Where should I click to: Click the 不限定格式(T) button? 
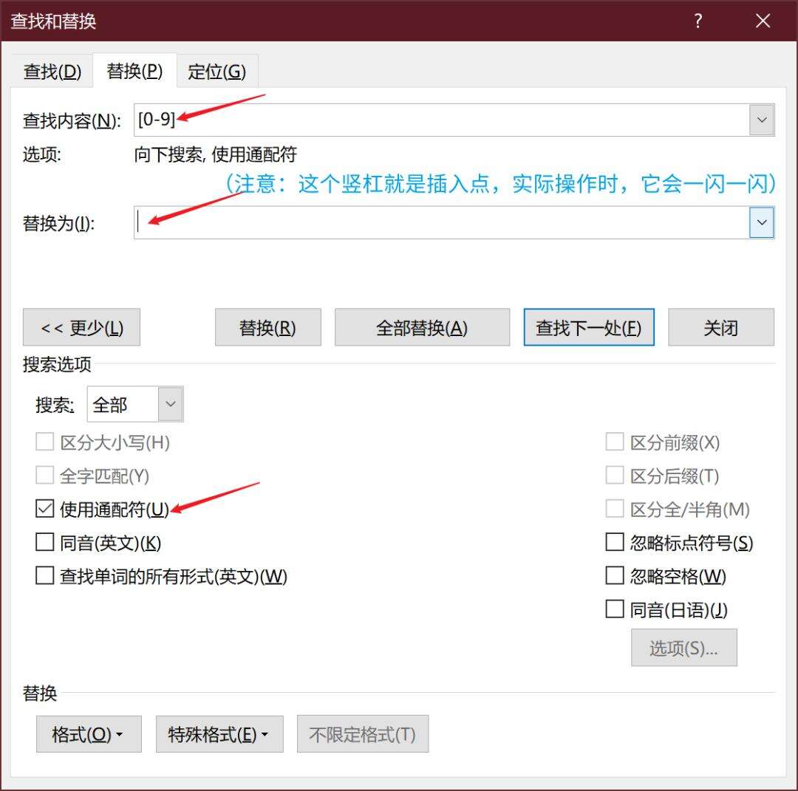[363, 733]
